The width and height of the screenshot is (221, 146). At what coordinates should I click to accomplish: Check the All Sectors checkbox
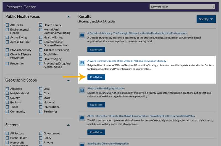point(7,133)
